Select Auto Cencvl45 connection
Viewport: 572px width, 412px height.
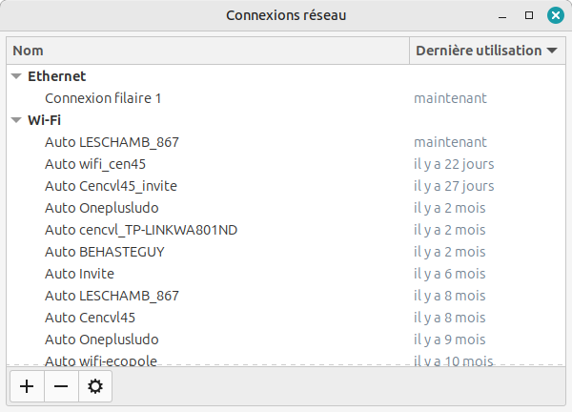[x=91, y=318]
